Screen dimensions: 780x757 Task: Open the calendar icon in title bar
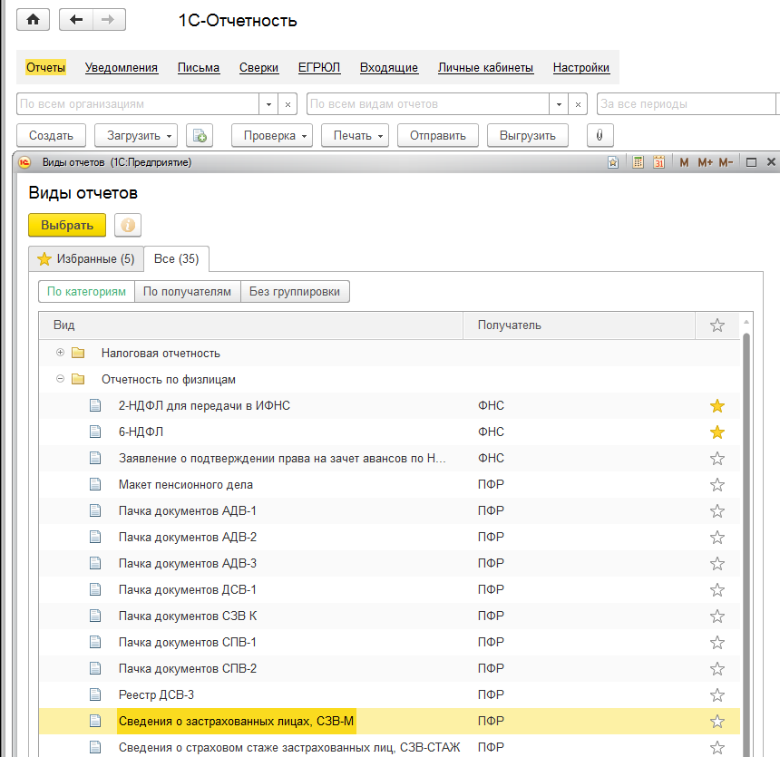click(659, 162)
